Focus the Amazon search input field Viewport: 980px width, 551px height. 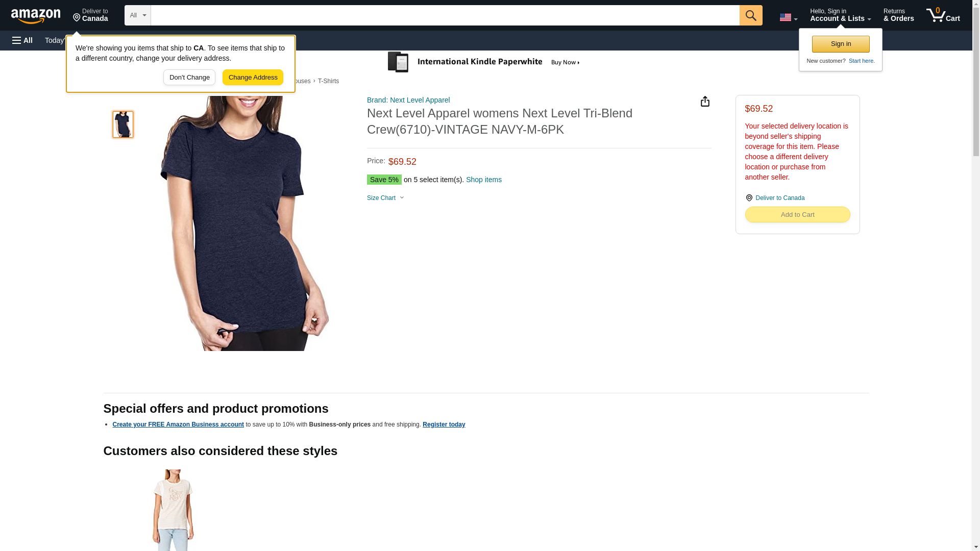tap(444, 15)
